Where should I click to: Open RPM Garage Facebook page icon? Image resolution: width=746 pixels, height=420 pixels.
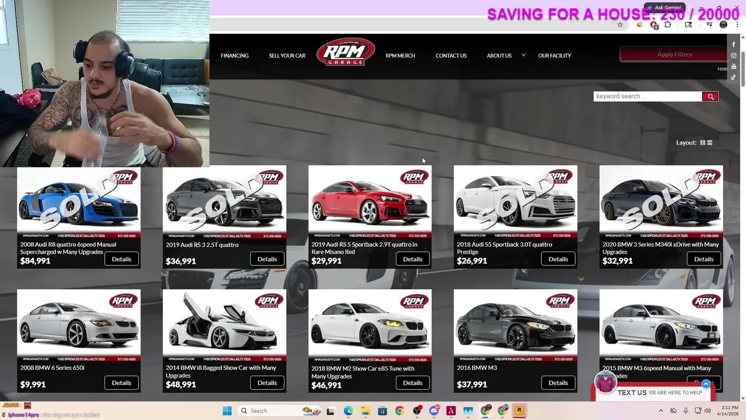tap(734, 44)
